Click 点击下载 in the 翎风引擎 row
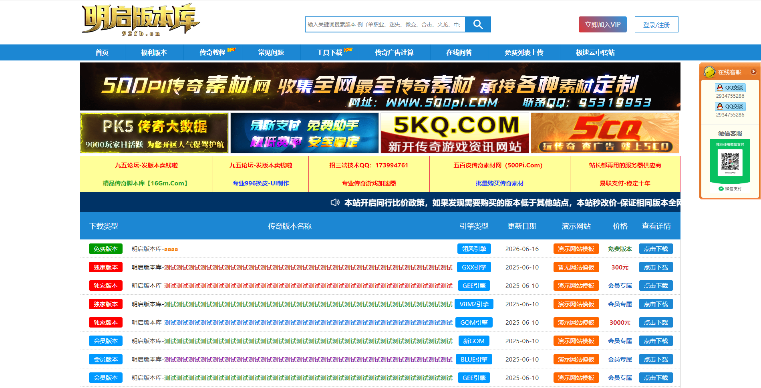The height and width of the screenshot is (388, 761). [656, 249]
